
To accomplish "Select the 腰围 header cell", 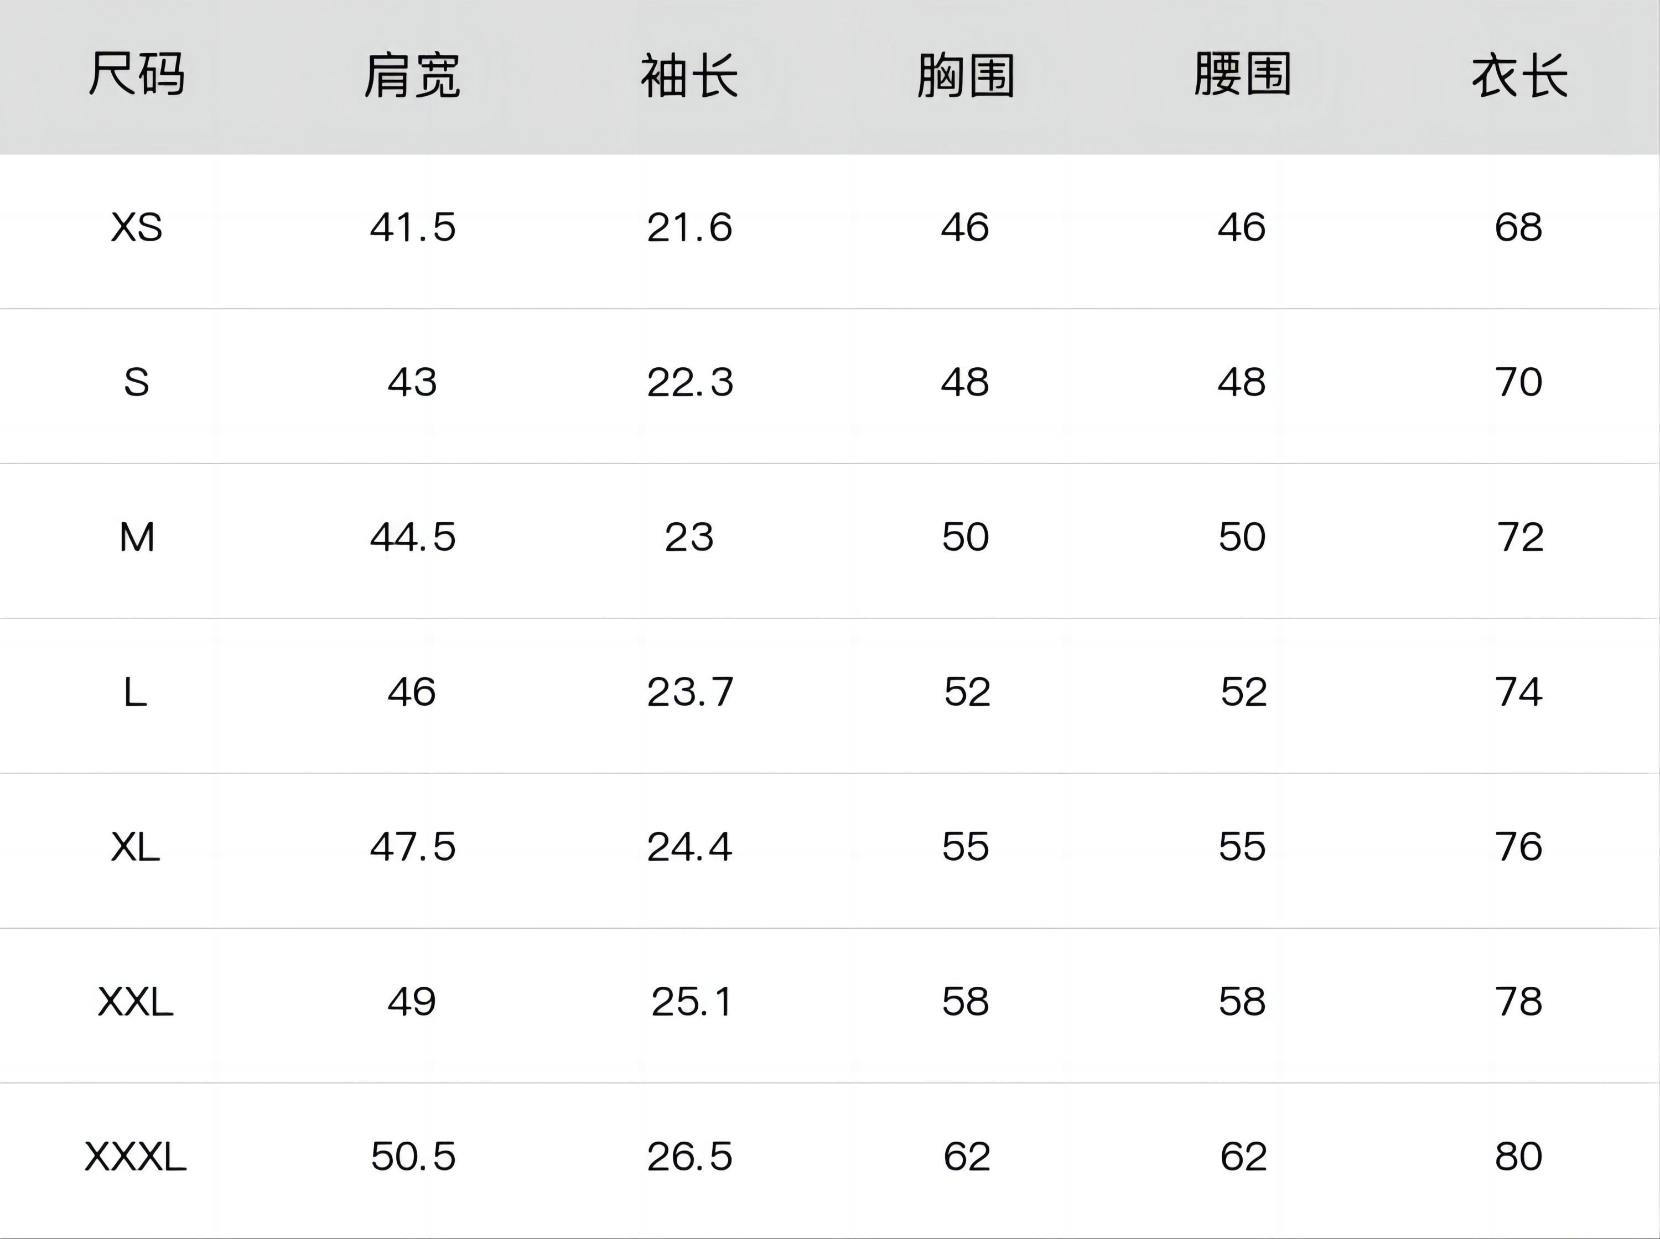I will pos(1242,75).
